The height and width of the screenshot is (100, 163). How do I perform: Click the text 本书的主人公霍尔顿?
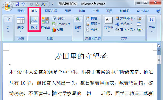pyautogui.click(x=31, y=72)
